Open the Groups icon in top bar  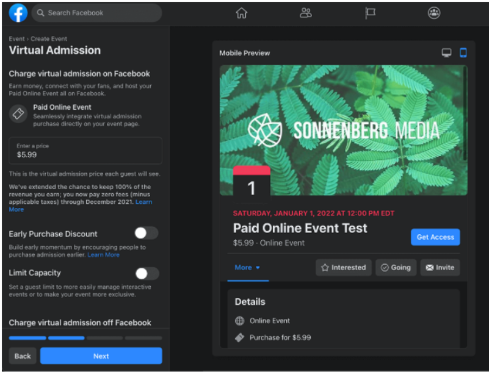[434, 13]
